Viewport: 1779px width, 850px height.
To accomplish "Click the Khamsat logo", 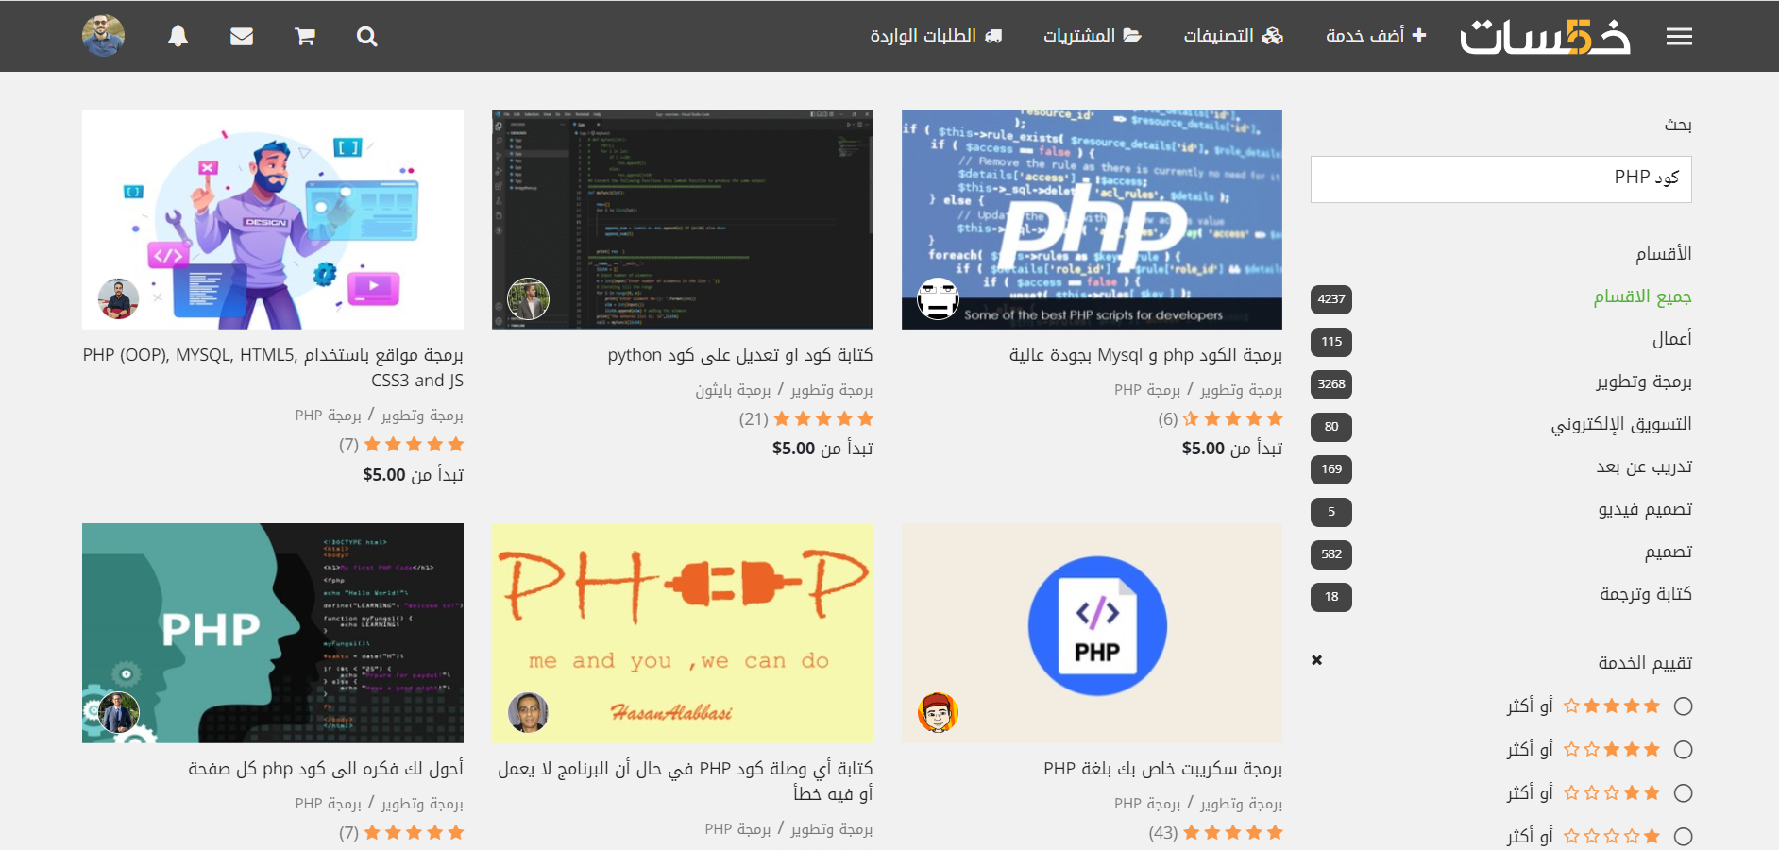I will point(1545,37).
